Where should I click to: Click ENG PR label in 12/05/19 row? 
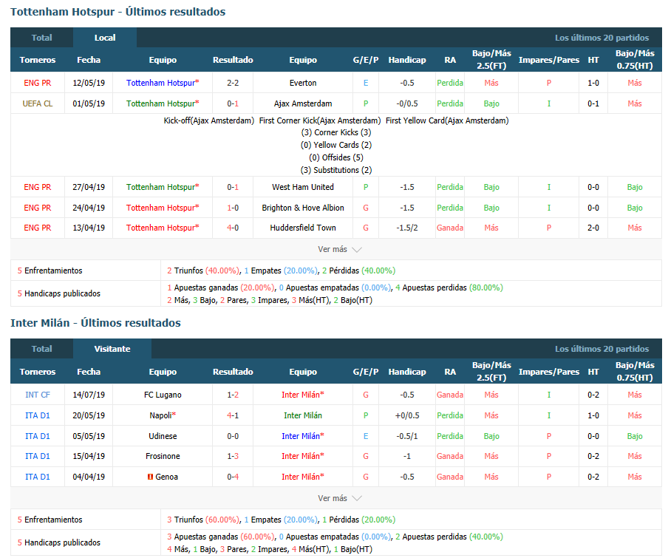pos(38,83)
